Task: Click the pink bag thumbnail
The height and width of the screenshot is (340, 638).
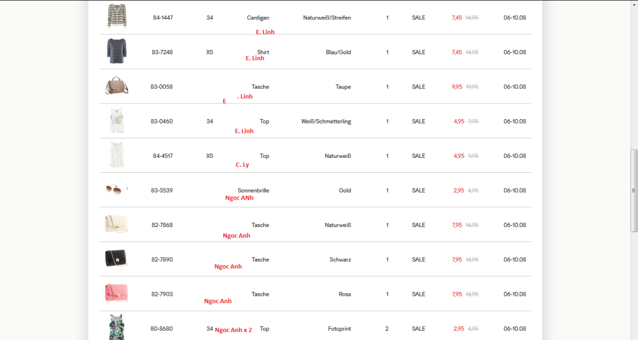Action: 117,293
